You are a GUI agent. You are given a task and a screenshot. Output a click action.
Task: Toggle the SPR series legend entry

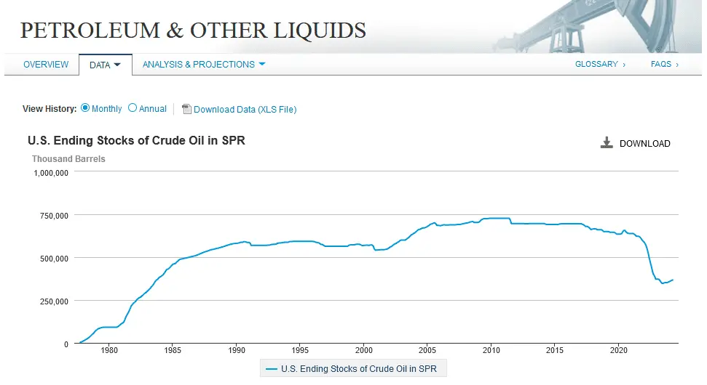point(358,369)
